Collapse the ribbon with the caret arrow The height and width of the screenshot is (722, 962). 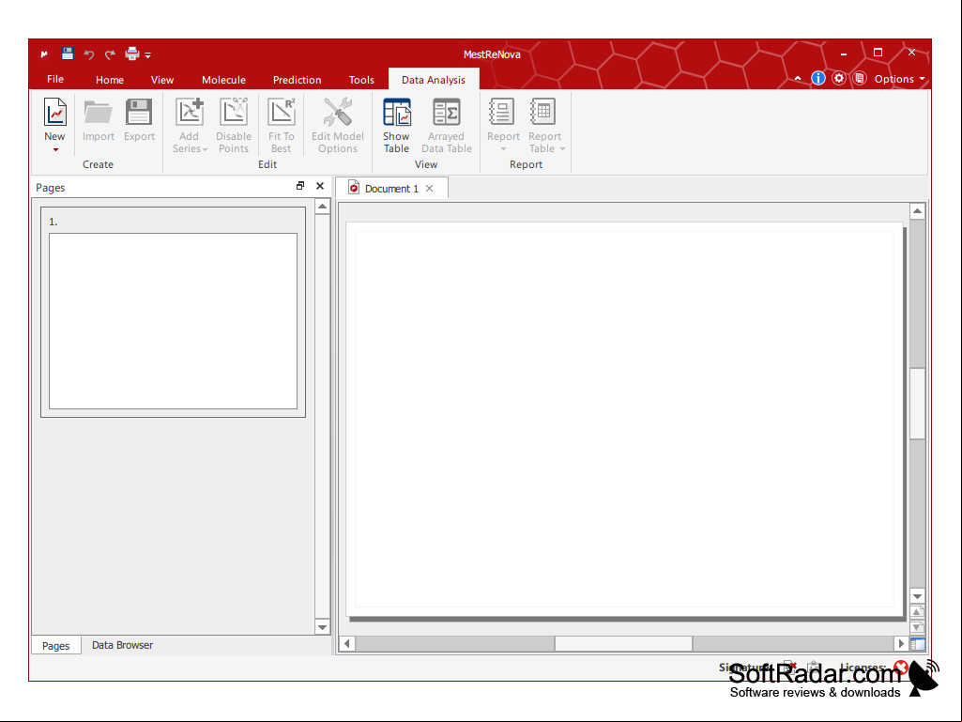(x=798, y=79)
